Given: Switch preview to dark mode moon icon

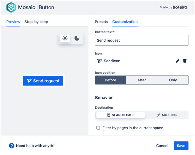Looking at the screenshot, I should pos(77,38).
